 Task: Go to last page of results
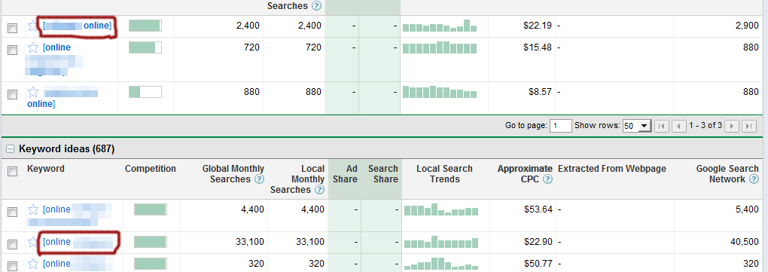click(748, 126)
